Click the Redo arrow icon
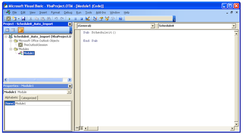The width and height of the screenshot is (243, 134). (62, 19)
